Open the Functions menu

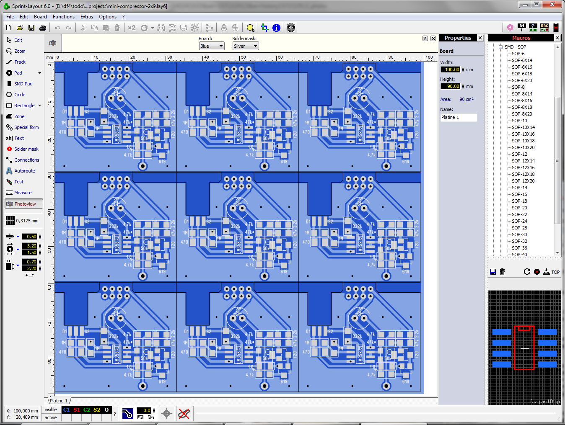pyautogui.click(x=63, y=17)
